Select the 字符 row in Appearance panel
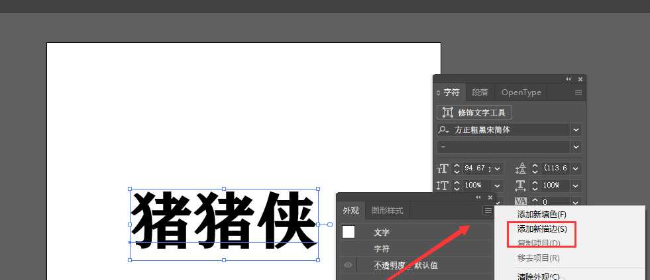The height and width of the screenshot is (280, 650). [x=417, y=249]
